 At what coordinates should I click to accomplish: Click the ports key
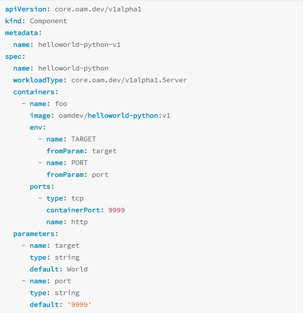(40, 186)
